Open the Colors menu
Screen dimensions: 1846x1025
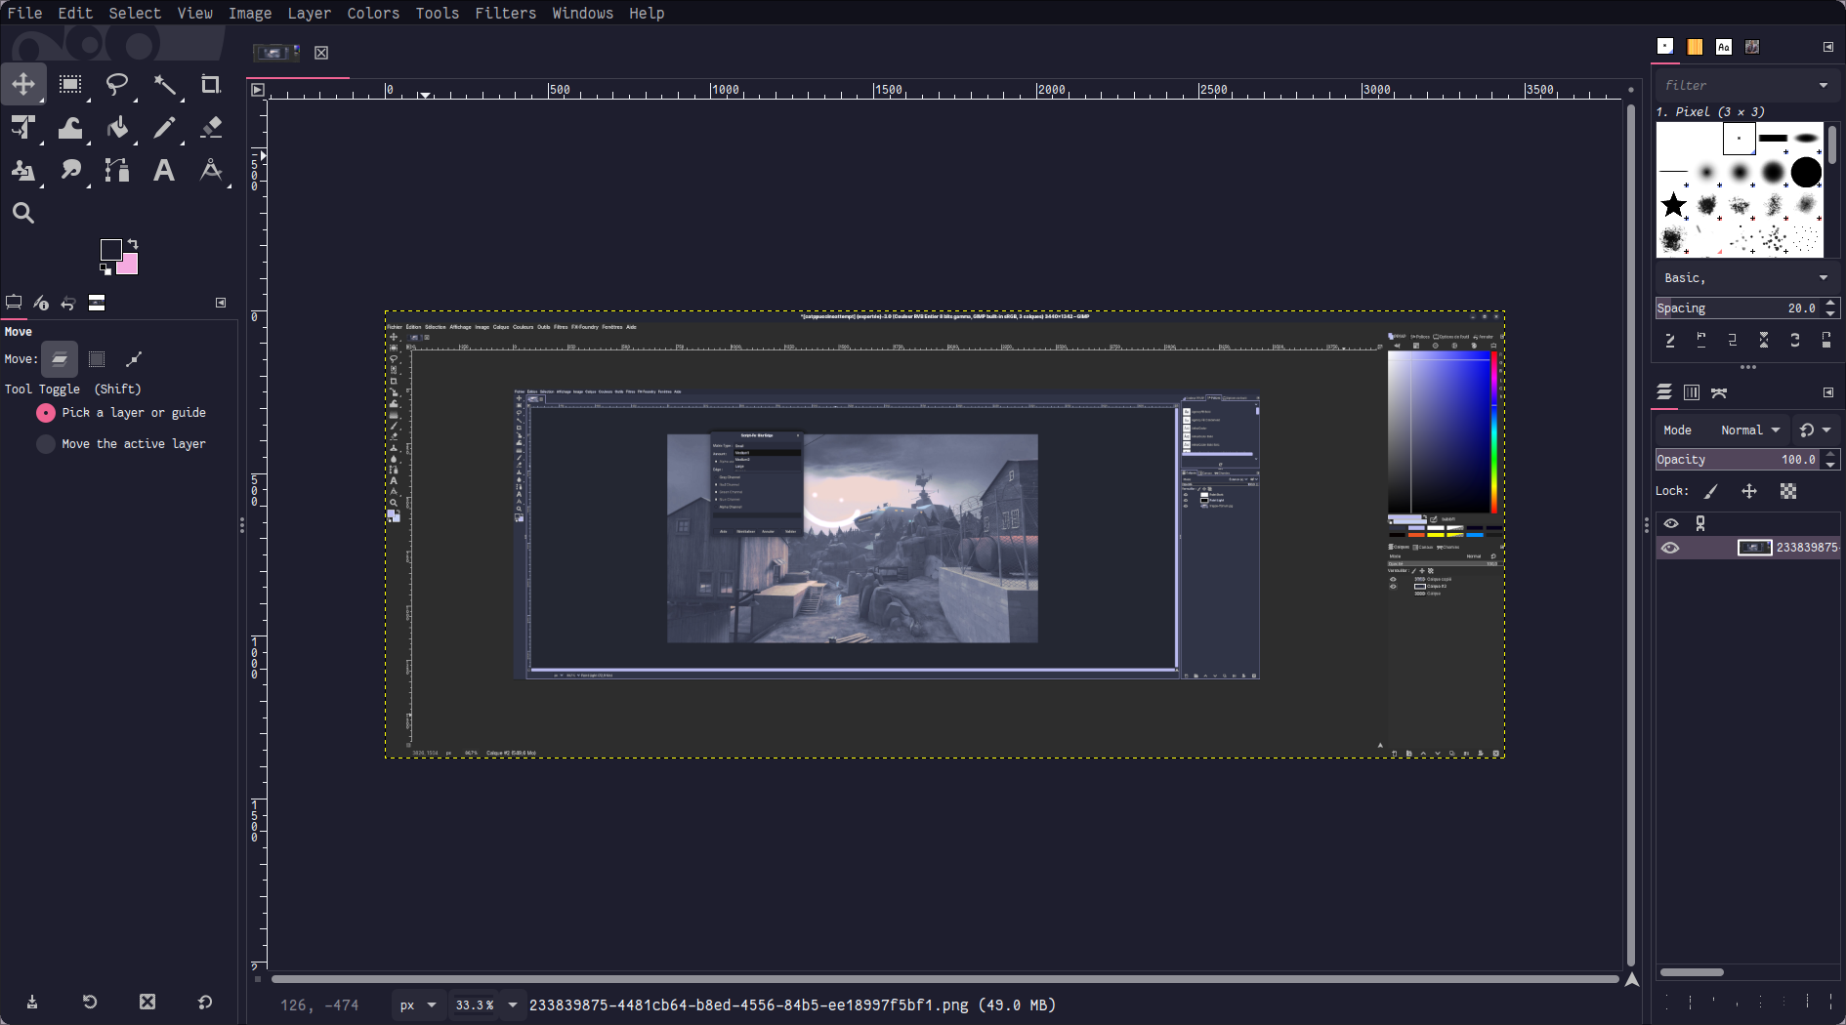click(x=373, y=13)
